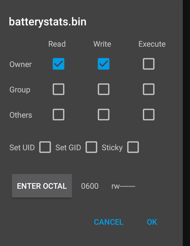The width and height of the screenshot is (190, 246).
Task: Enable Others Read permission
Action: [x=59, y=115]
